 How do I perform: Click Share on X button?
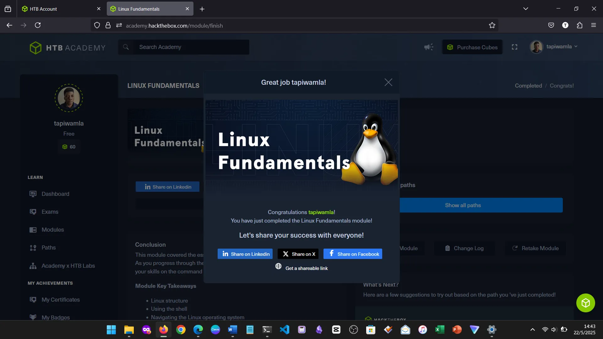pyautogui.click(x=298, y=254)
